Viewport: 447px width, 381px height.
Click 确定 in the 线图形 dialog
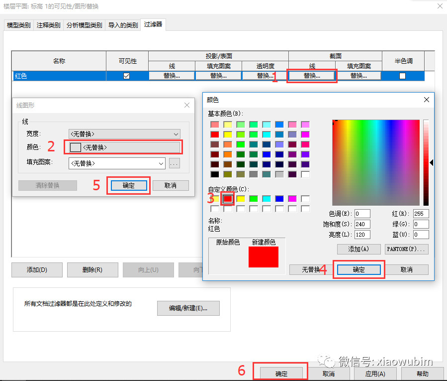click(129, 186)
